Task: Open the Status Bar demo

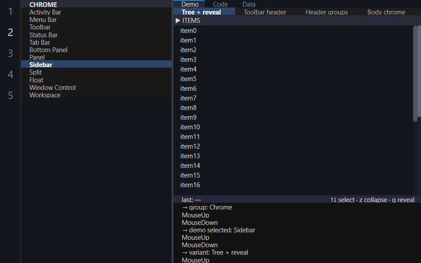Action: (96, 35)
